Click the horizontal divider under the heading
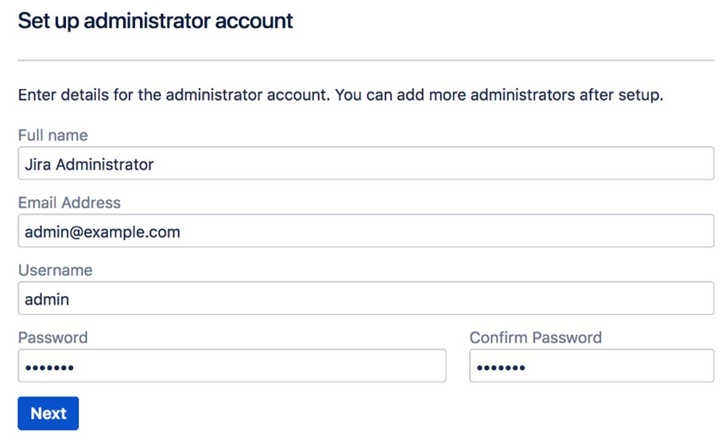 tap(366, 59)
